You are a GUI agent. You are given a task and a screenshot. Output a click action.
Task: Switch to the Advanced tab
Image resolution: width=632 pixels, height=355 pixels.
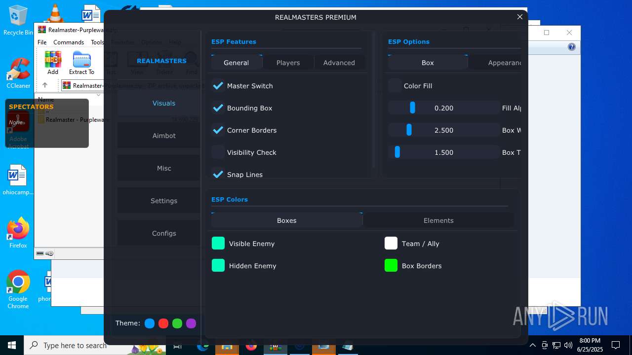coord(339,63)
